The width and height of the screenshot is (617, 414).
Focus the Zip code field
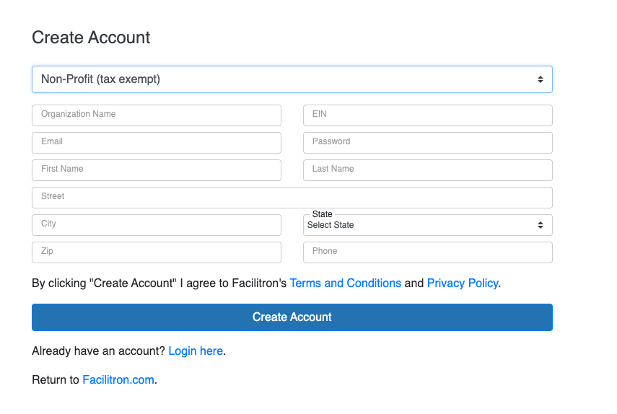(157, 252)
